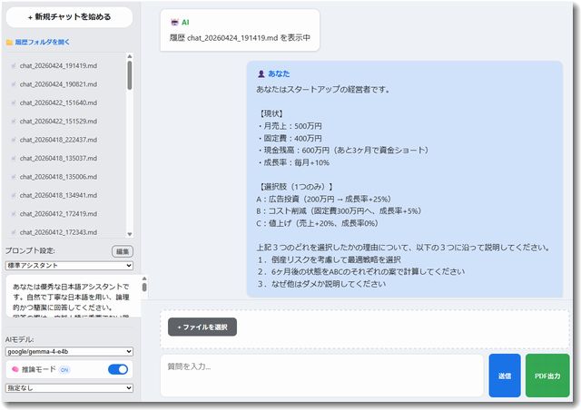Image resolution: width=581 pixels, height=410 pixels.
Task: Click file icon next to chat_20260418_135037.md
Action: [x=14, y=159]
